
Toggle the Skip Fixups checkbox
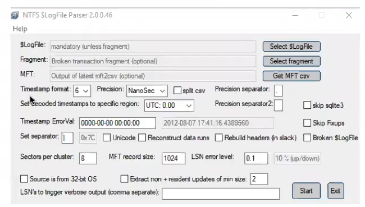(307, 123)
